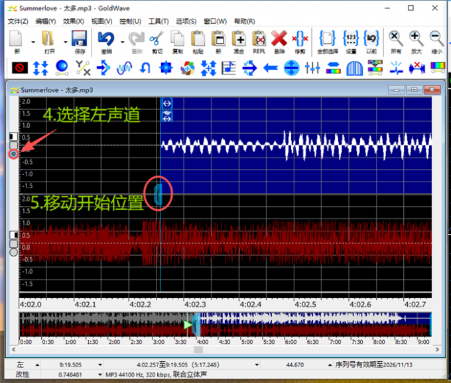The height and width of the screenshot is (383, 451).
Task: Click the horizontal scrollbar thumb below overview
Action: pyautogui.click(x=198, y=349)
